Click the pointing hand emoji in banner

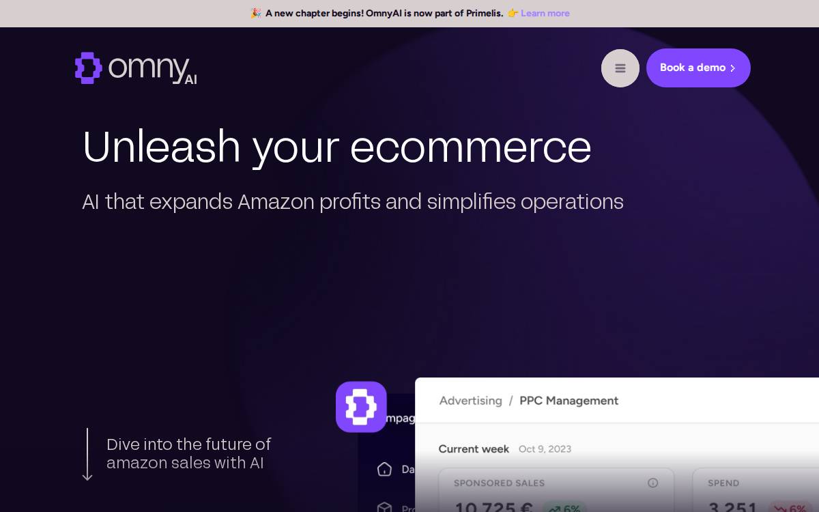[x=513, y=13]
